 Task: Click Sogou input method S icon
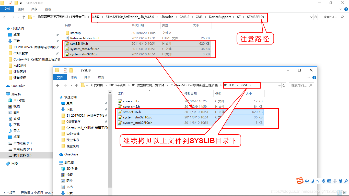coord(300,181)
